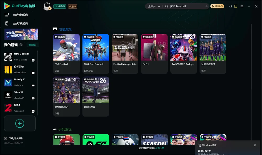
Task: Open the 足球经理2023 game card
Action: point(213,54)
